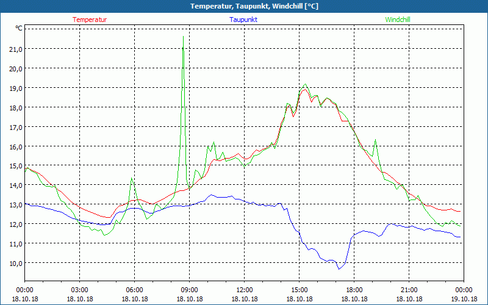Click the 06:00 time axis label
488x305 pixels.
tap(134, 290)
